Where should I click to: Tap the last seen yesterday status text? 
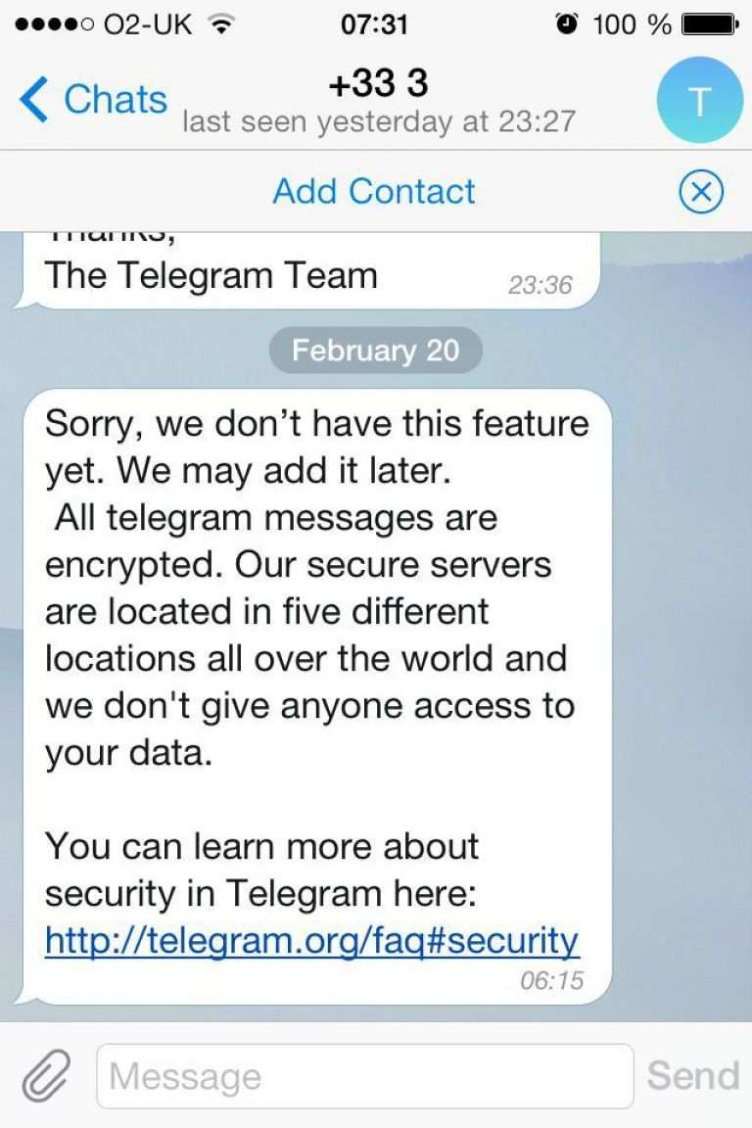click(378, 122)
